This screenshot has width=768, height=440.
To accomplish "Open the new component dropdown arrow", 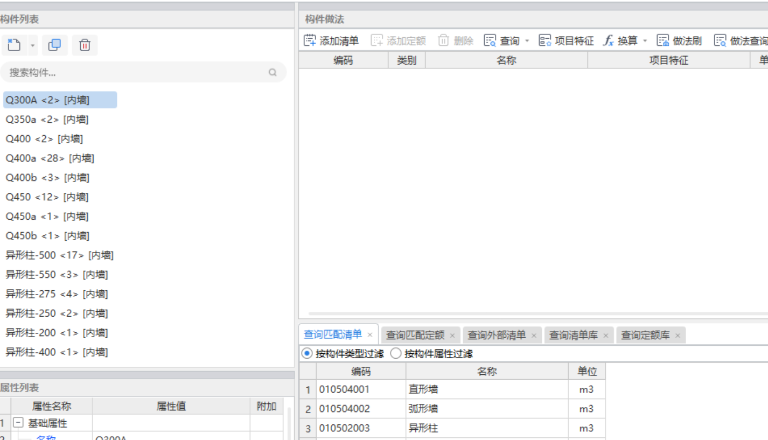I will [x=32, y=46].
